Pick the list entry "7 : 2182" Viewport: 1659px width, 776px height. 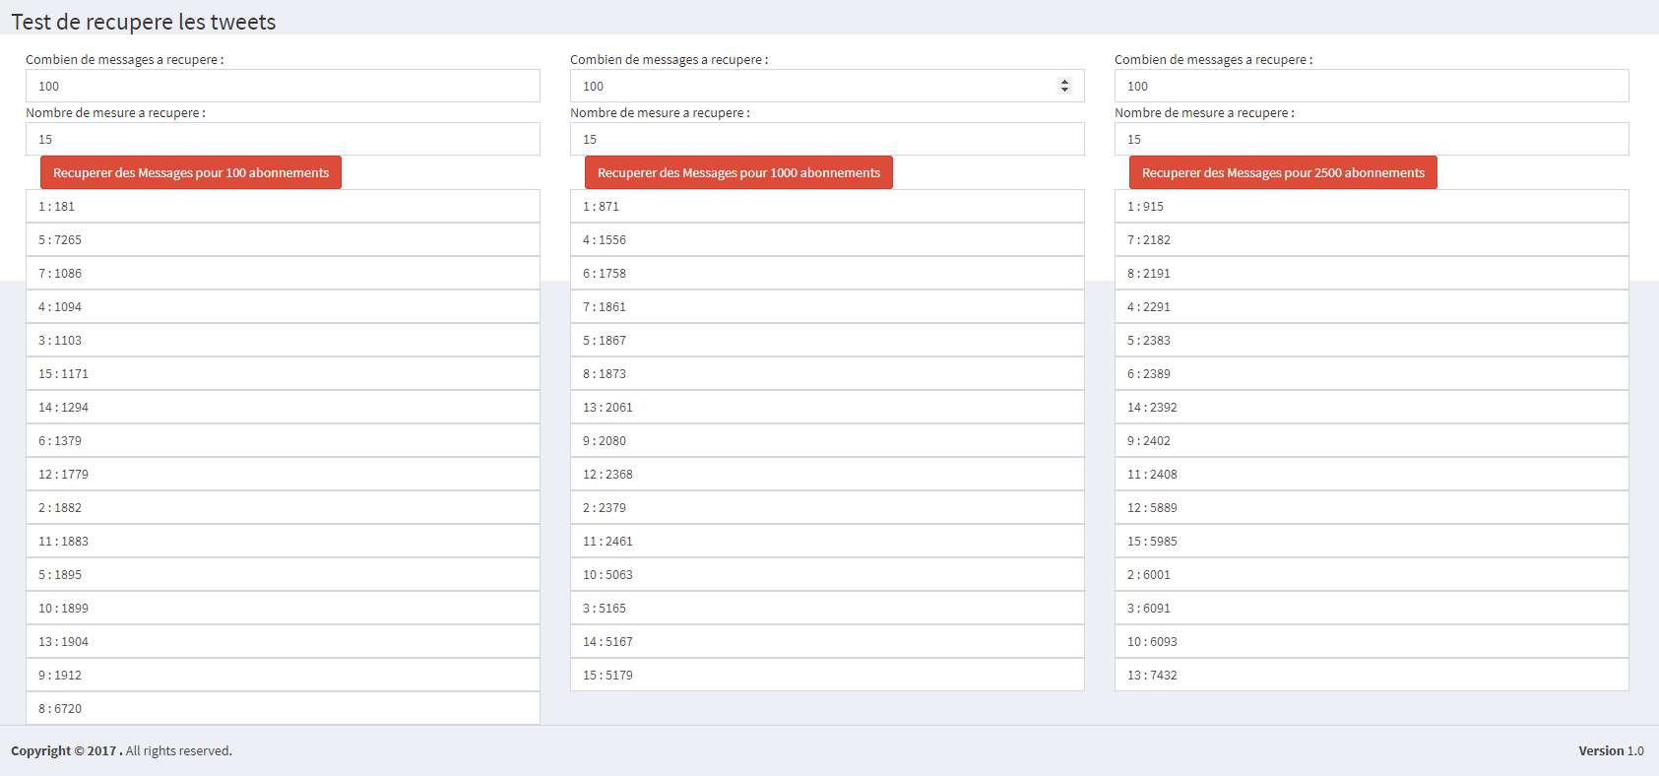(1372, 239)
